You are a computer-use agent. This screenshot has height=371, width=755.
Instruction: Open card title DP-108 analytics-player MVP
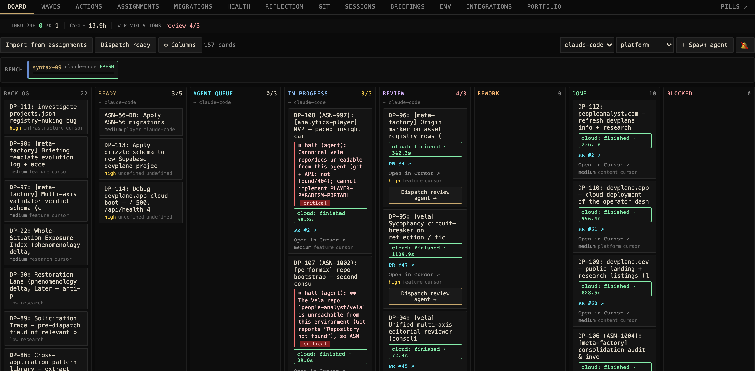[327, 126]
